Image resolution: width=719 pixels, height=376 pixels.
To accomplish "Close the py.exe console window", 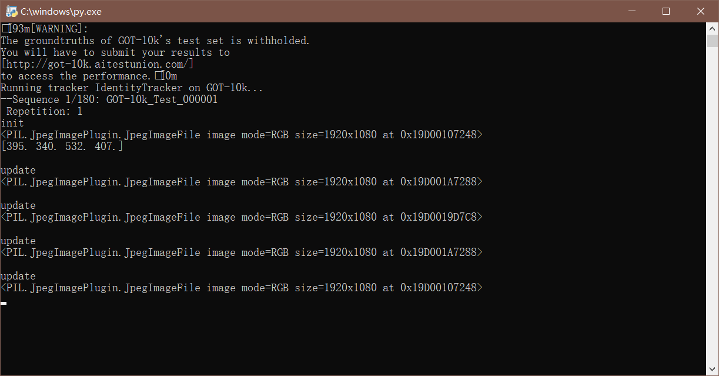I will (701, 11).
